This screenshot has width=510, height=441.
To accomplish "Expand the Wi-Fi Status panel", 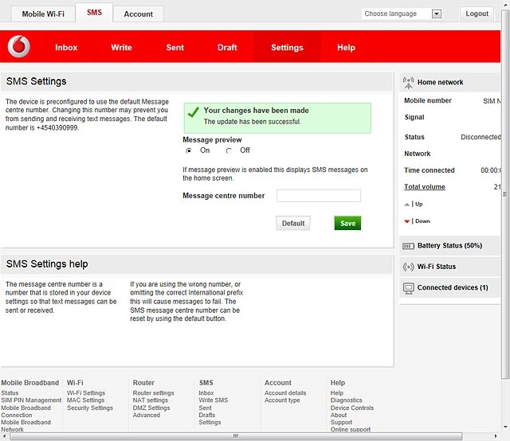I will point(449,267).
